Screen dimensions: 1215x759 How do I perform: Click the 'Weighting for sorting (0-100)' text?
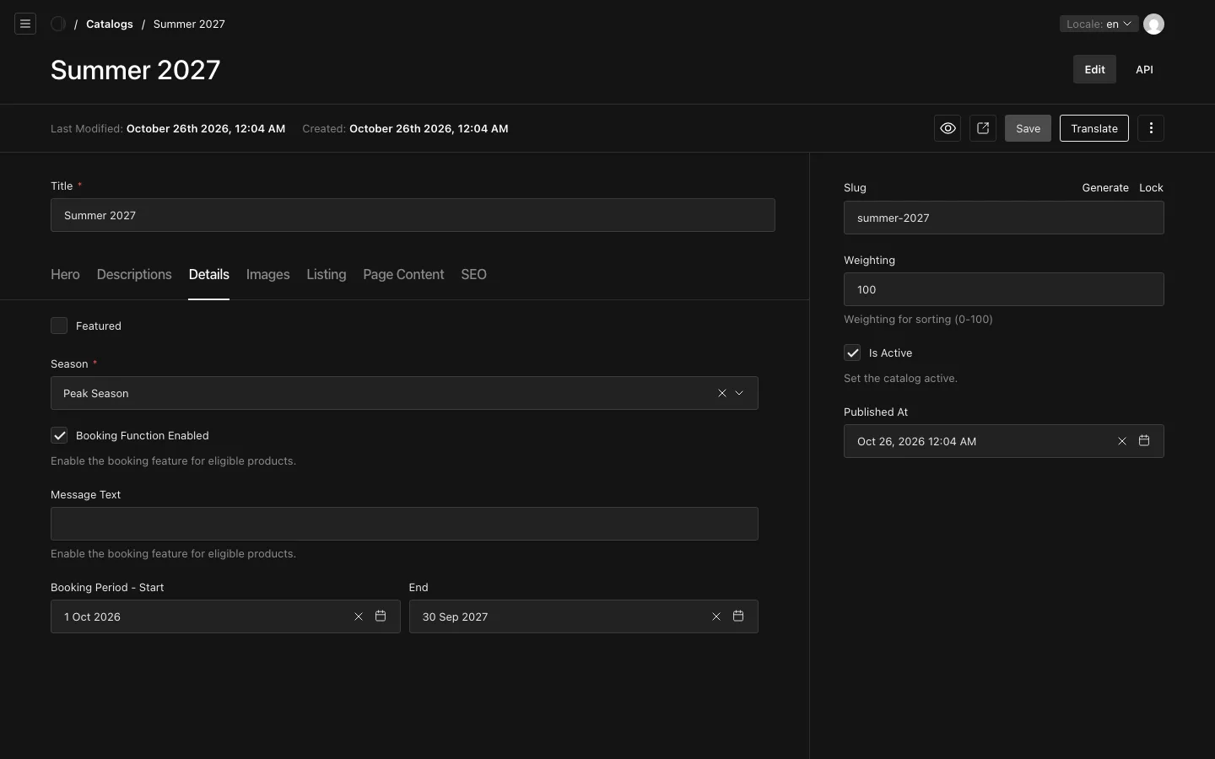pos(918,319)
